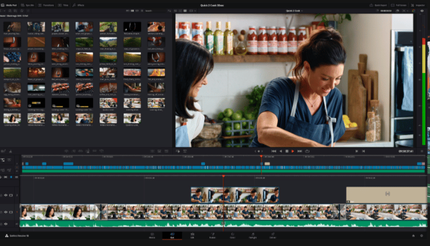The image size is (430, 246).
Task: Open the Effects browser
Action: 79,5
